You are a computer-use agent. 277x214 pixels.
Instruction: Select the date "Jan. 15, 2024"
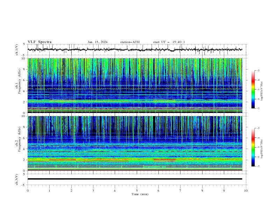[98, 42]
